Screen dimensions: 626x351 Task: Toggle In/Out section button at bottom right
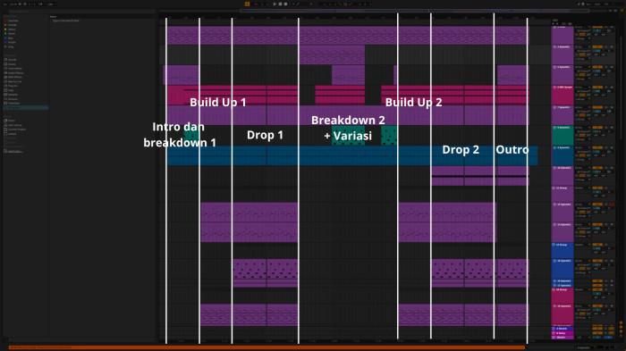click(622, 322)
